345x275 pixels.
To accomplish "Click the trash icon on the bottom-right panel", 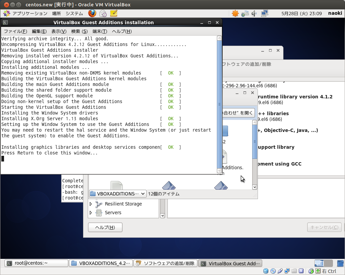I will [340, 263].
